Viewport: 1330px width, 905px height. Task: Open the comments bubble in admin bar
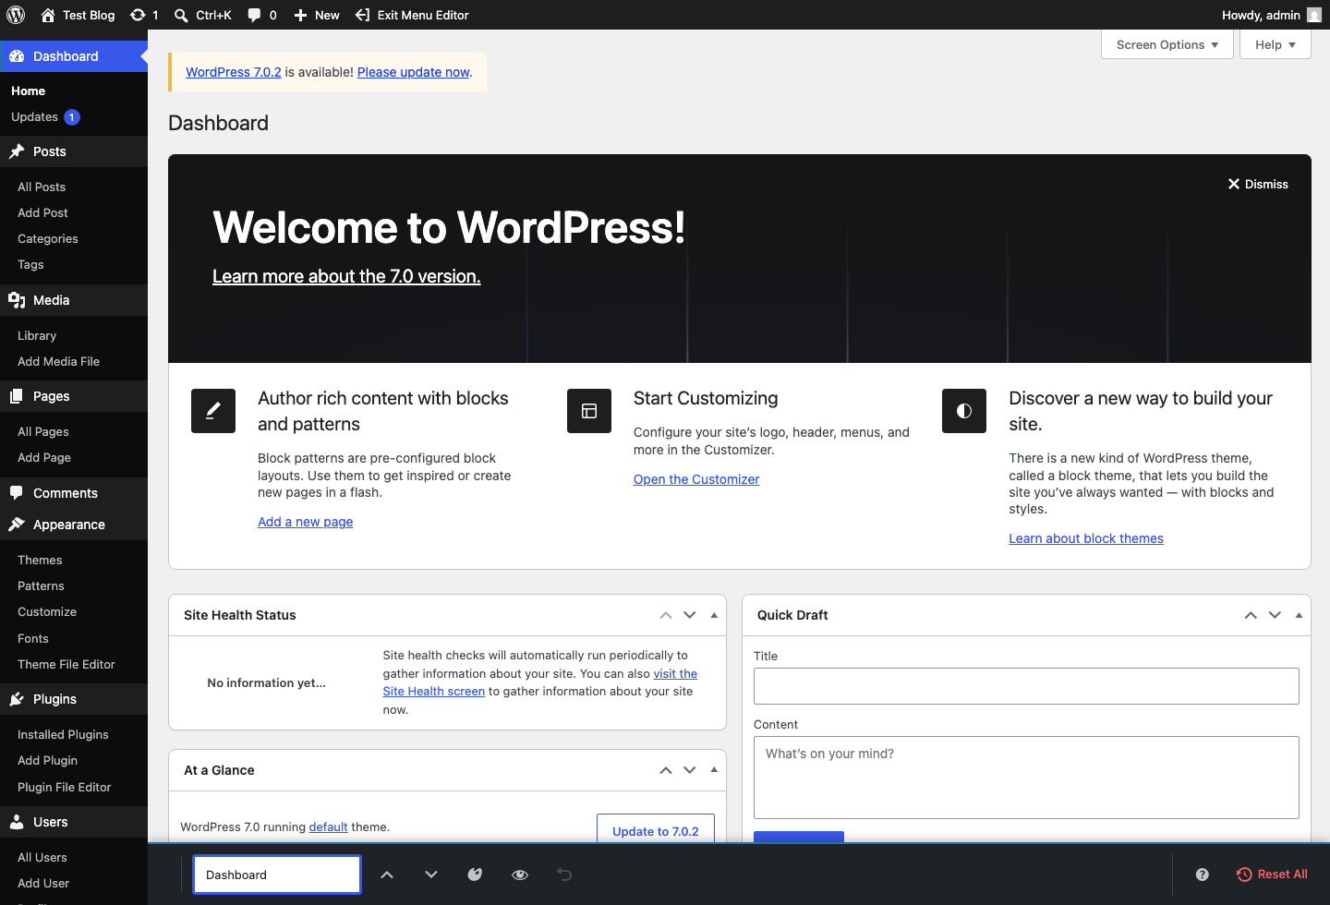[262, 15]
